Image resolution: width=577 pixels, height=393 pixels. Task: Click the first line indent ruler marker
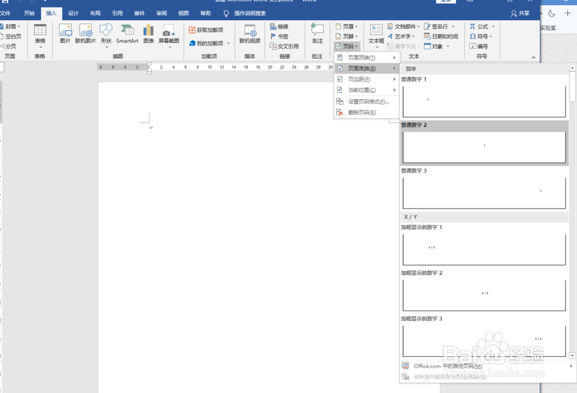[x=149, y=64]
